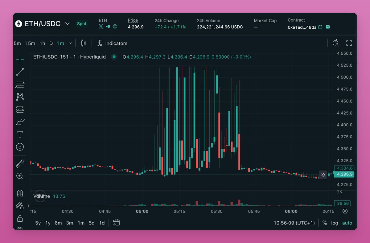The image size is (370, 243).
Task: Click the Volume indicator label
Action: pyautogui.click(x=42, y=196)
